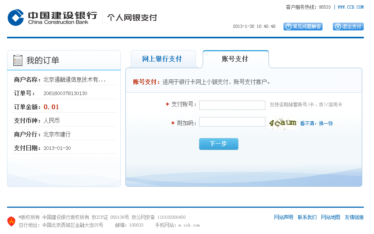Click the 个人网银支付 header title
Image resolution: width=374 pixels, height=234 pixels.
coord(132,18)
